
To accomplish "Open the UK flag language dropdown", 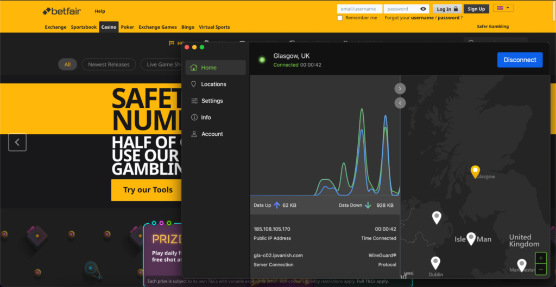I will (x=503, y=8).
